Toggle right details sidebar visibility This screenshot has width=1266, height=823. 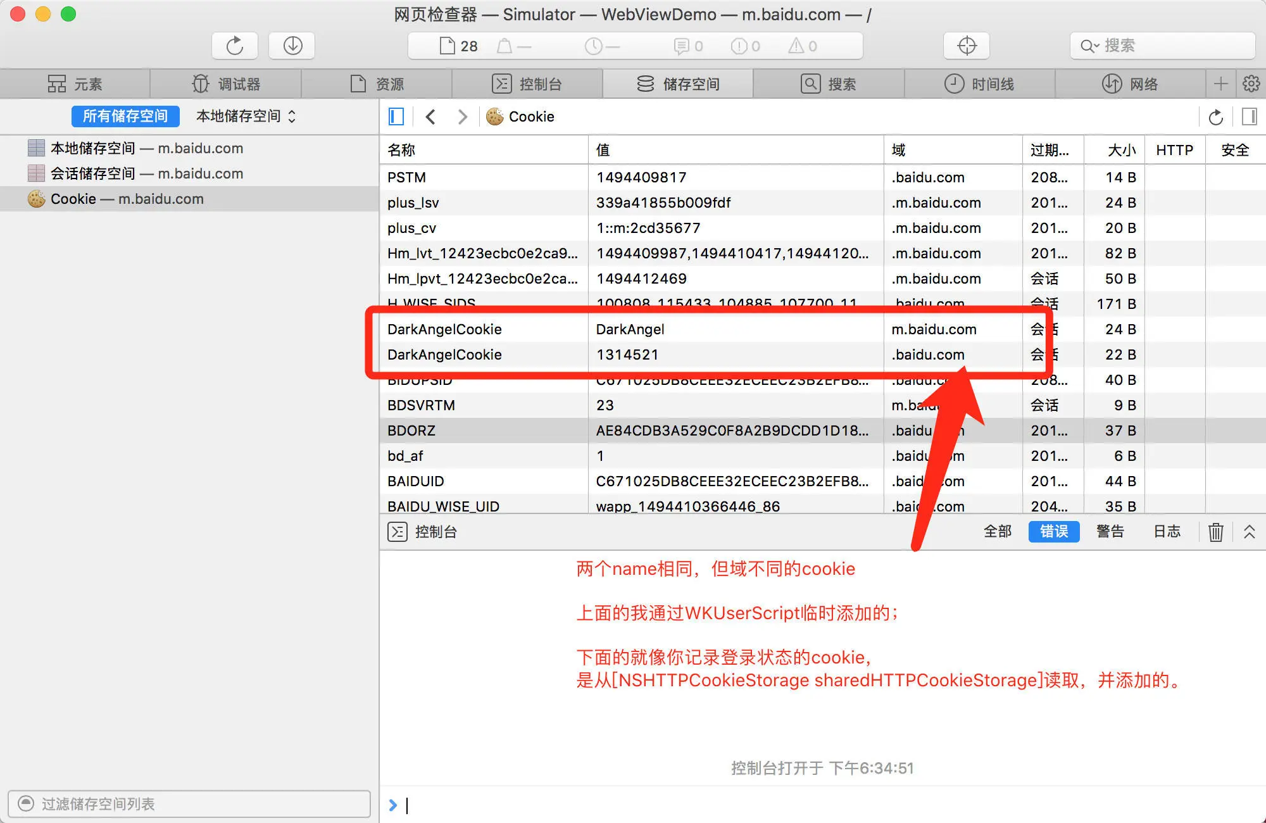click(1250, 116)
